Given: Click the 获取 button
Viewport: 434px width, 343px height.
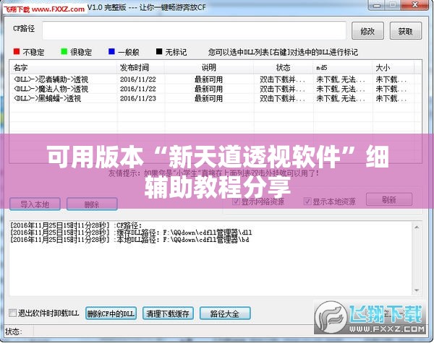Looking at the screenshot, I should coord(406,31).
